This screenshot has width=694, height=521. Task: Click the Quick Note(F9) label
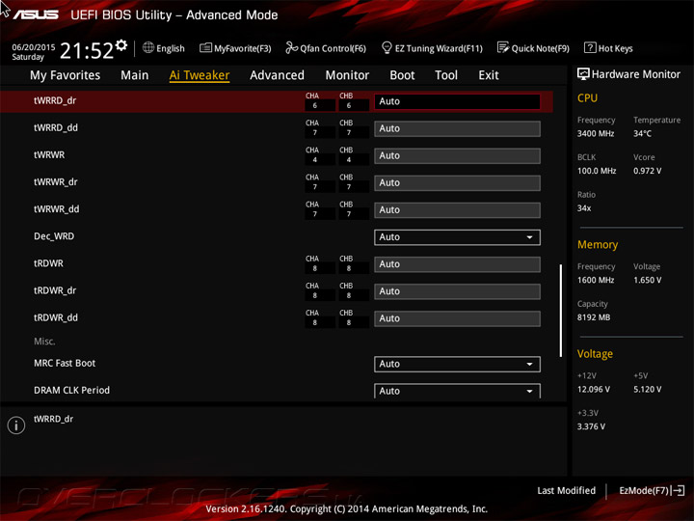541,48
